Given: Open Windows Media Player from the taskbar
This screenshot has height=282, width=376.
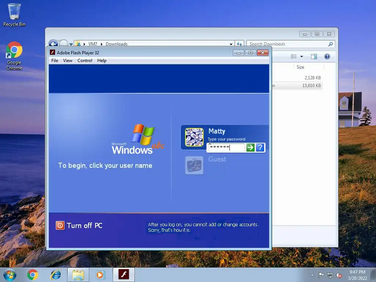Looking at the screenshot, I should [x=101, y=275].
